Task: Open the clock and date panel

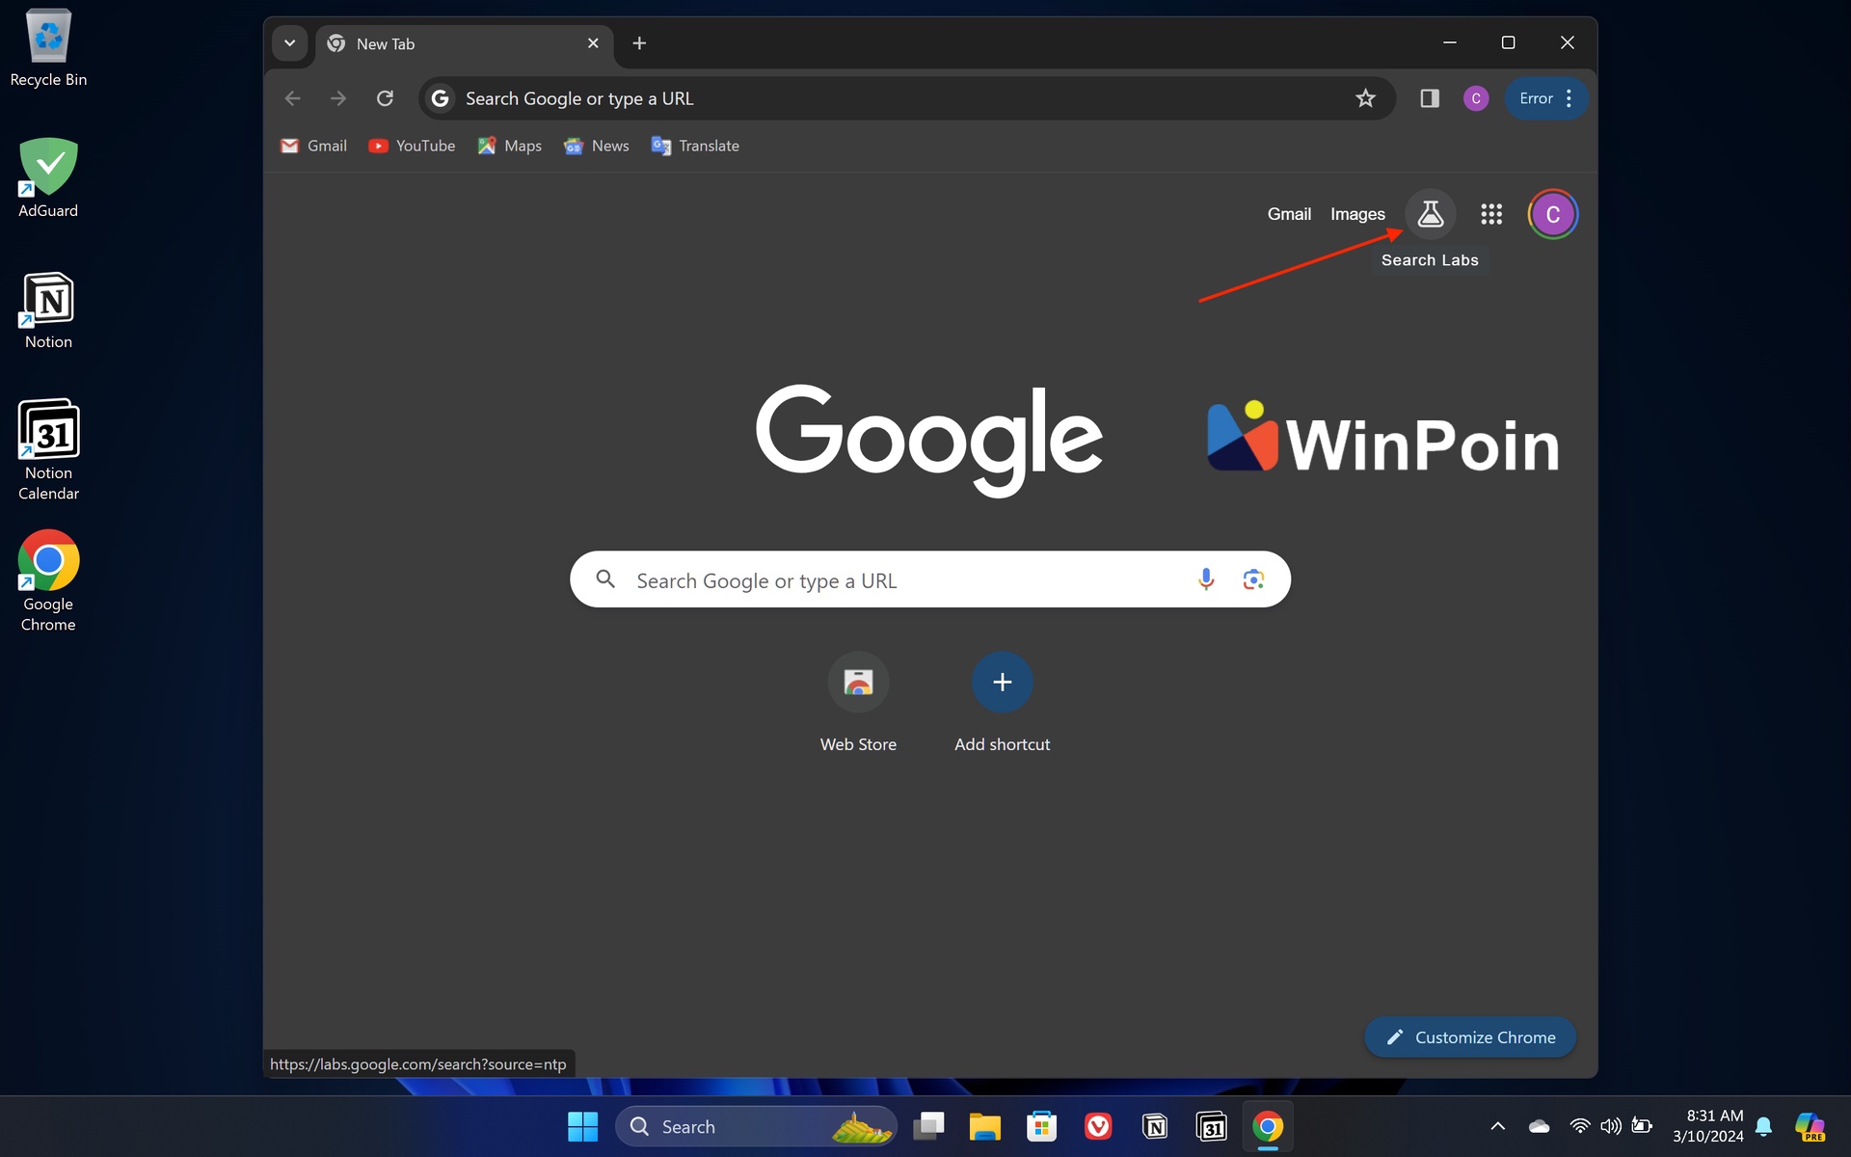Action: pyautogui.click(x=1707, y=1126)
